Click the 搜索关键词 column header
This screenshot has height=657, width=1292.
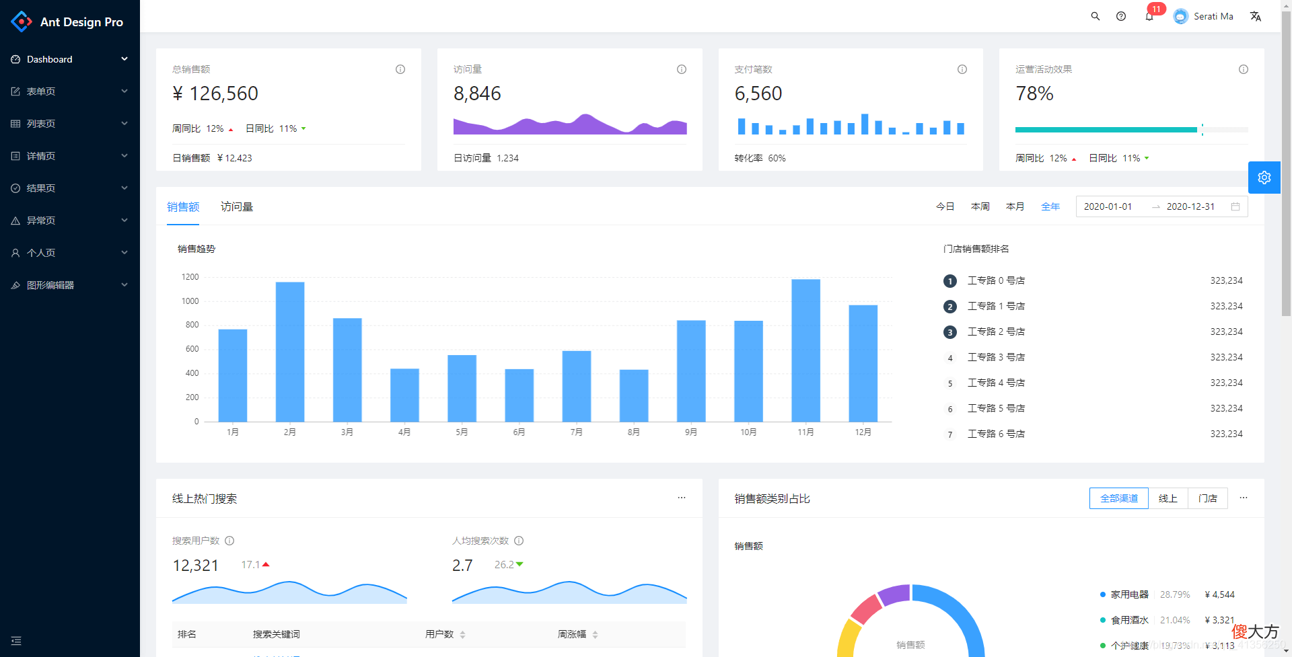pos(277,634)
